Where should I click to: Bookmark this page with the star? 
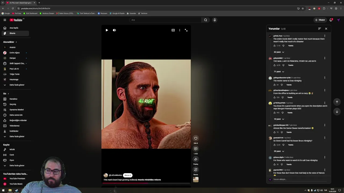[x=303, y=8]
